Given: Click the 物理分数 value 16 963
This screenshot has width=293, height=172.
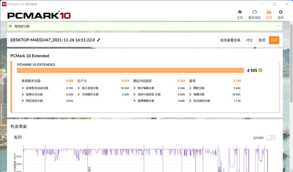Looking at the screenshot, I should click(x=236, y=94).
